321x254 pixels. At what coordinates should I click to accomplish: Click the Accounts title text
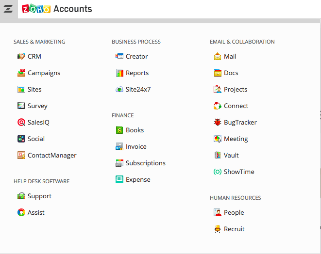coord(73,9)
